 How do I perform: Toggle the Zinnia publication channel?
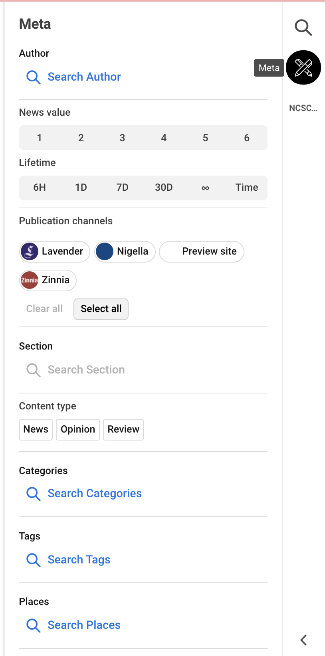(x=48, y=281)
